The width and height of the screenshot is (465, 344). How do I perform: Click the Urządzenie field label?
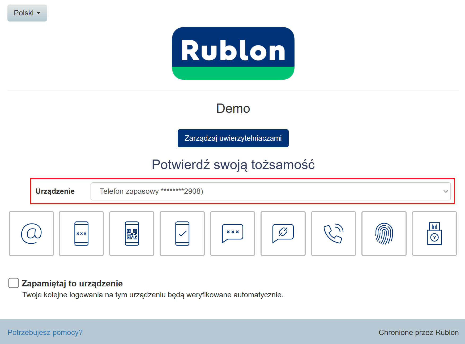click(55, 191)
